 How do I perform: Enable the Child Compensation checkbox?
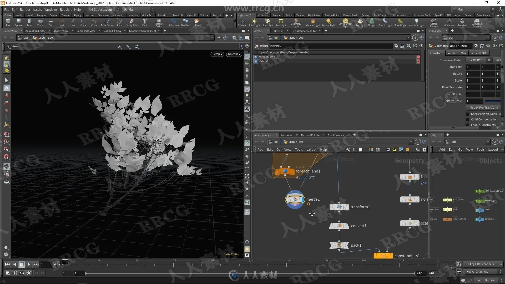467,120
